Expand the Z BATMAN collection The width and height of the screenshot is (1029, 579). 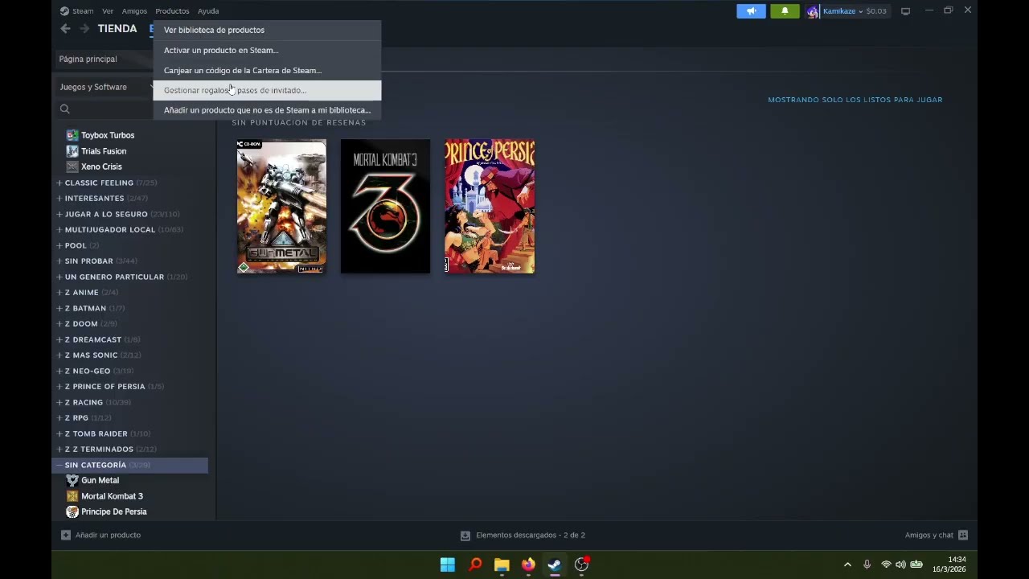click(59, 308)
